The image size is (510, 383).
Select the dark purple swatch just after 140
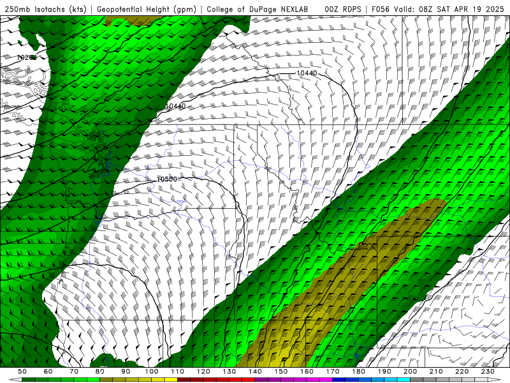[261, 380]
